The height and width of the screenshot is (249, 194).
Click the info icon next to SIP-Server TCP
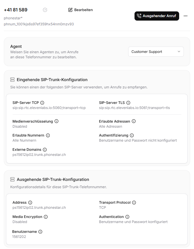click(42, 103)
